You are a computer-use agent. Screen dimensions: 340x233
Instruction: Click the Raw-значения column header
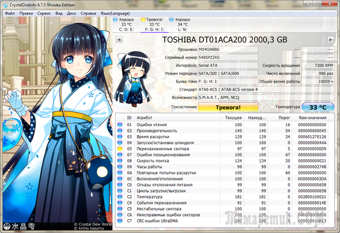click(x=310, y=118)
